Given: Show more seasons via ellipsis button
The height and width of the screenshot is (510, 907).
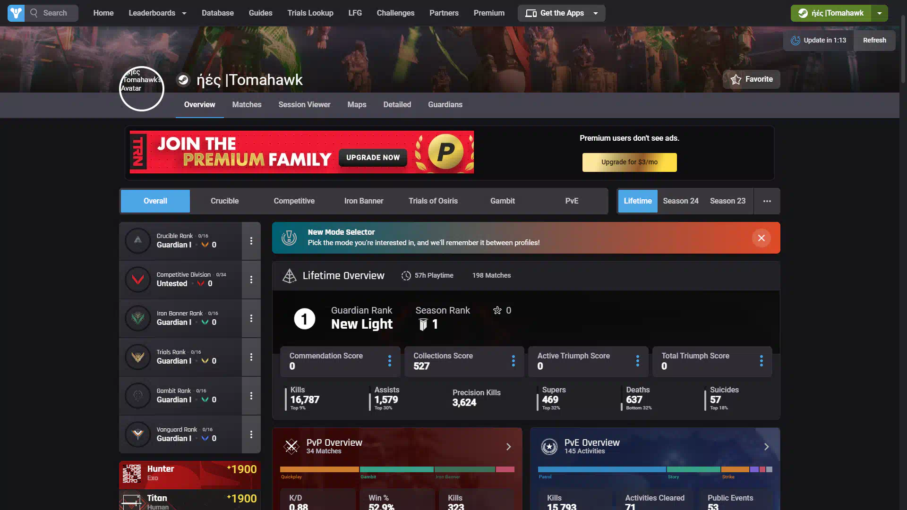Looking at the screenshot, I should 767,201.
